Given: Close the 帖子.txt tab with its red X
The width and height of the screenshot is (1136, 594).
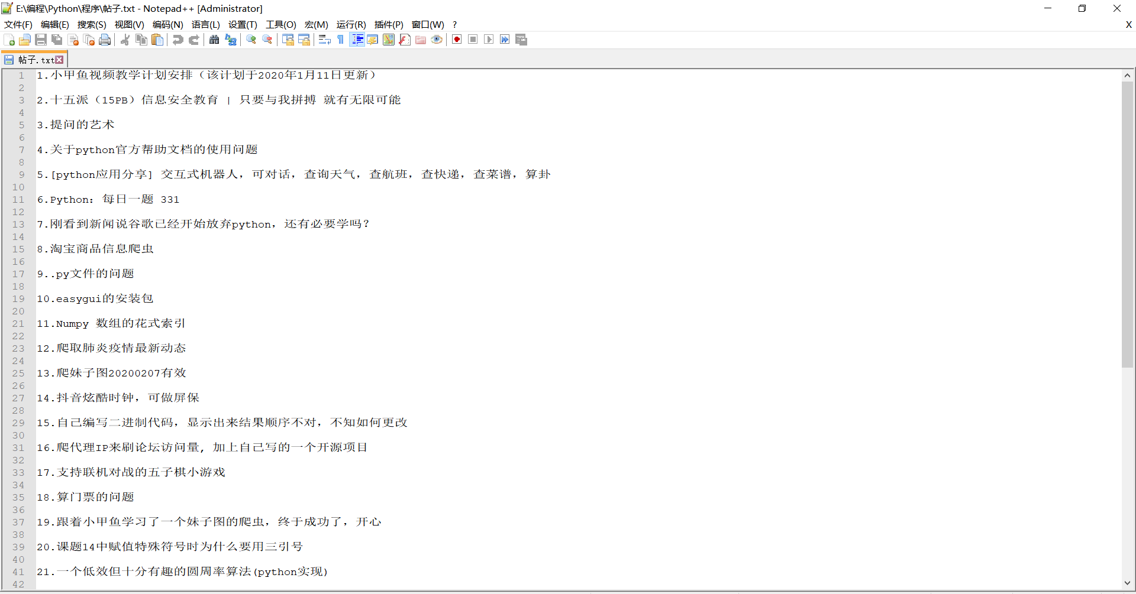Looking at the screenshot, I should tap(59, 60).
